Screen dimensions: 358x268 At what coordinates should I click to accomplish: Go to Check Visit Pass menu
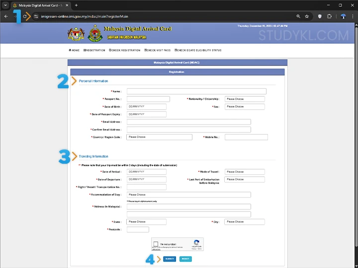point(158,50)
